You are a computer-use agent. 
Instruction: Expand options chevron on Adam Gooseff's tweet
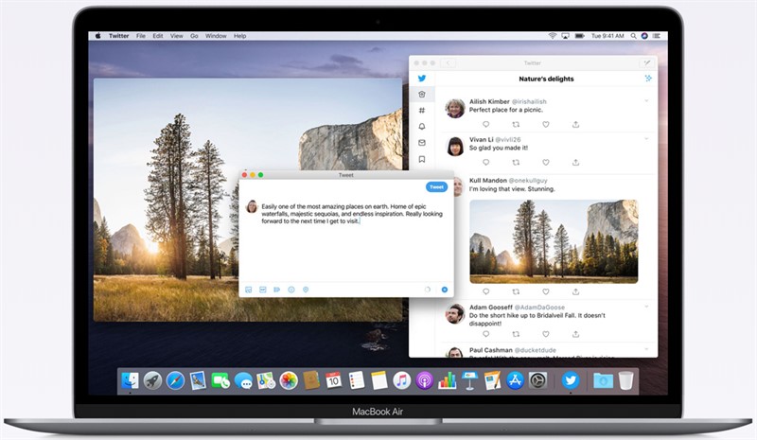646,308
